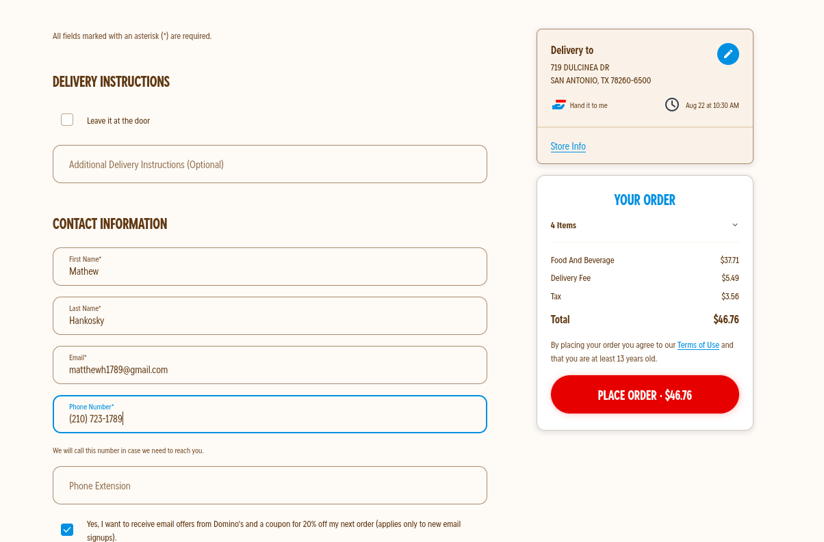
Task: Click the Hand it to me text
Action: point(589,105)
